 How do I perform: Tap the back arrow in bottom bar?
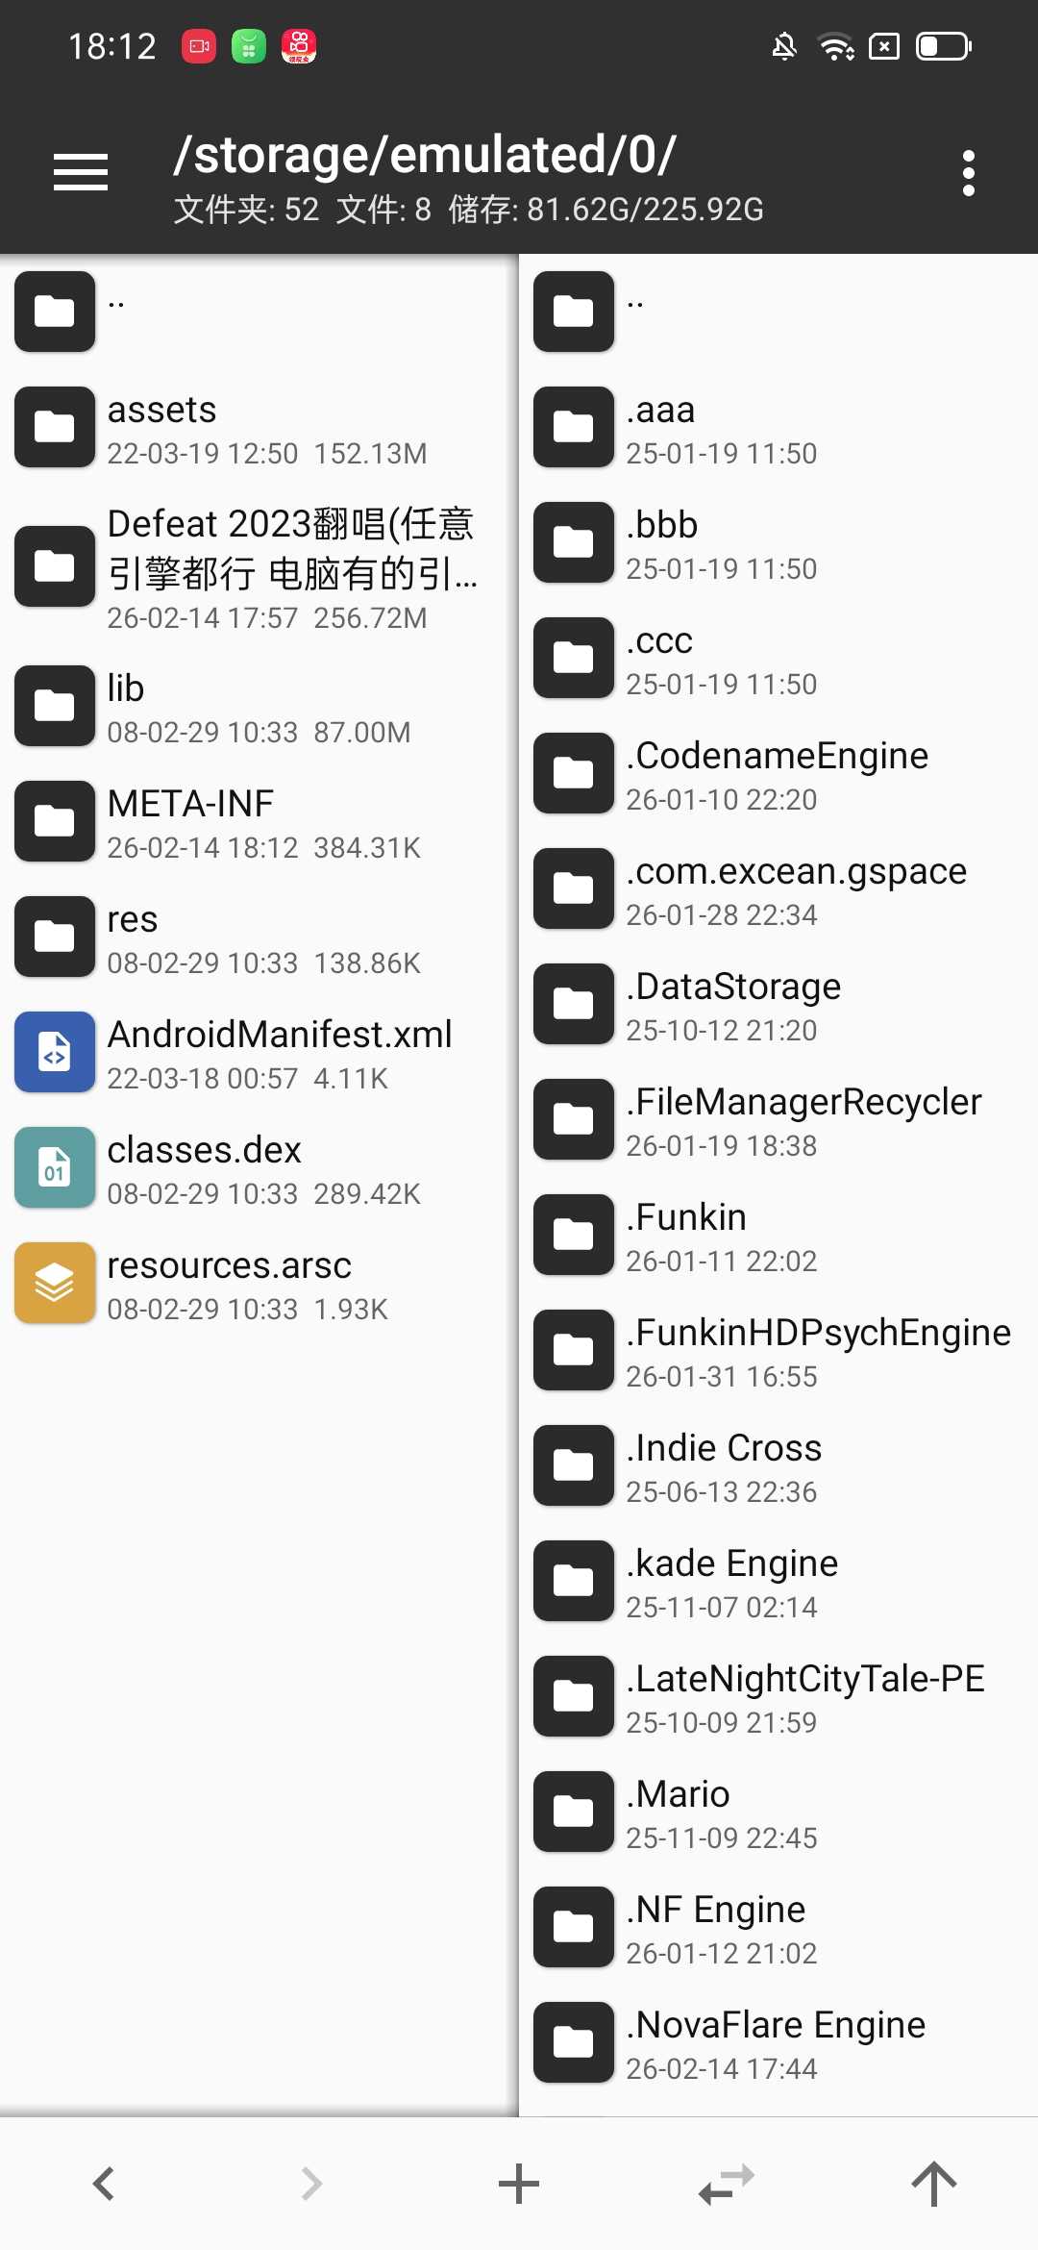tap(104, 2183)
